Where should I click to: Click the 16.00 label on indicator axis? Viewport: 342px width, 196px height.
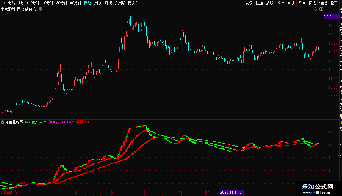[333, 132]
